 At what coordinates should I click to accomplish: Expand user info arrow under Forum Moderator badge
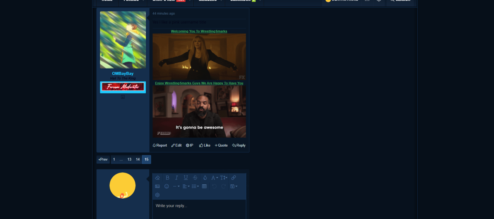[x=123, y=97]
